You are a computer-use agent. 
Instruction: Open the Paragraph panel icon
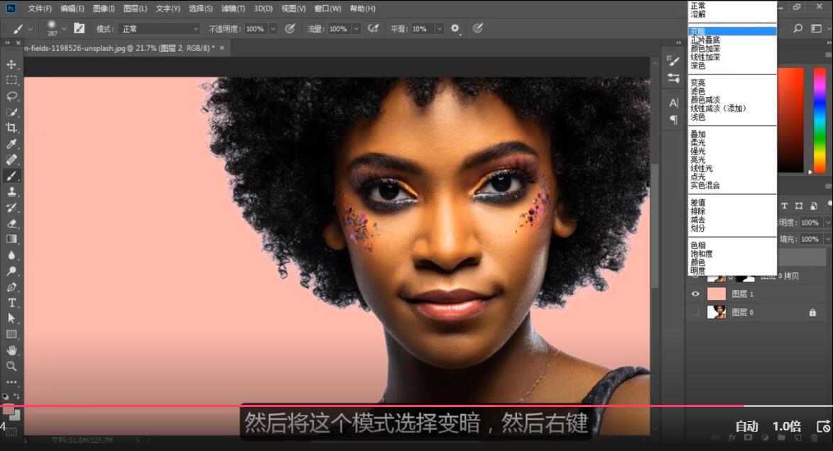(x=674, y=120)
